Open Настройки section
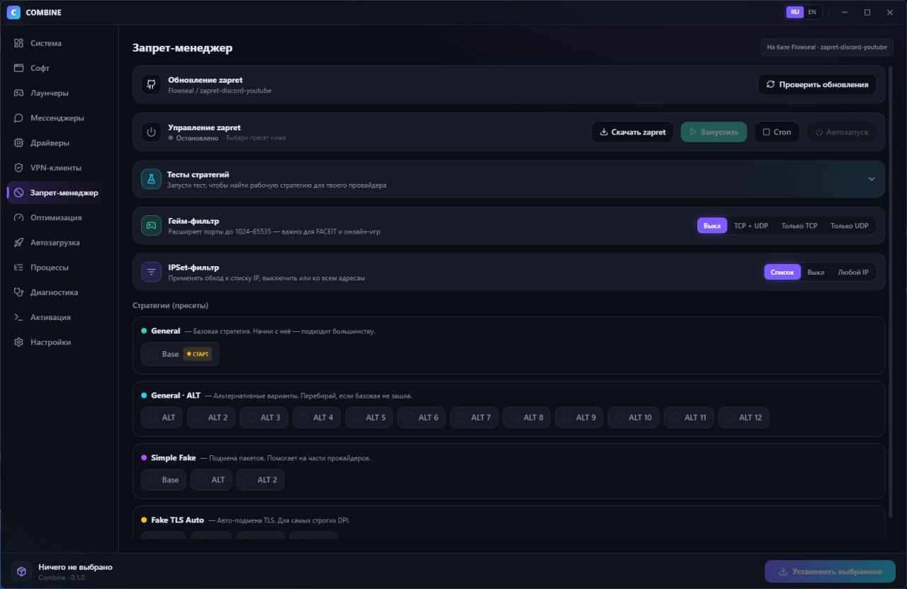The height and width of the screenshot is (589, 907). click(59, 342)
